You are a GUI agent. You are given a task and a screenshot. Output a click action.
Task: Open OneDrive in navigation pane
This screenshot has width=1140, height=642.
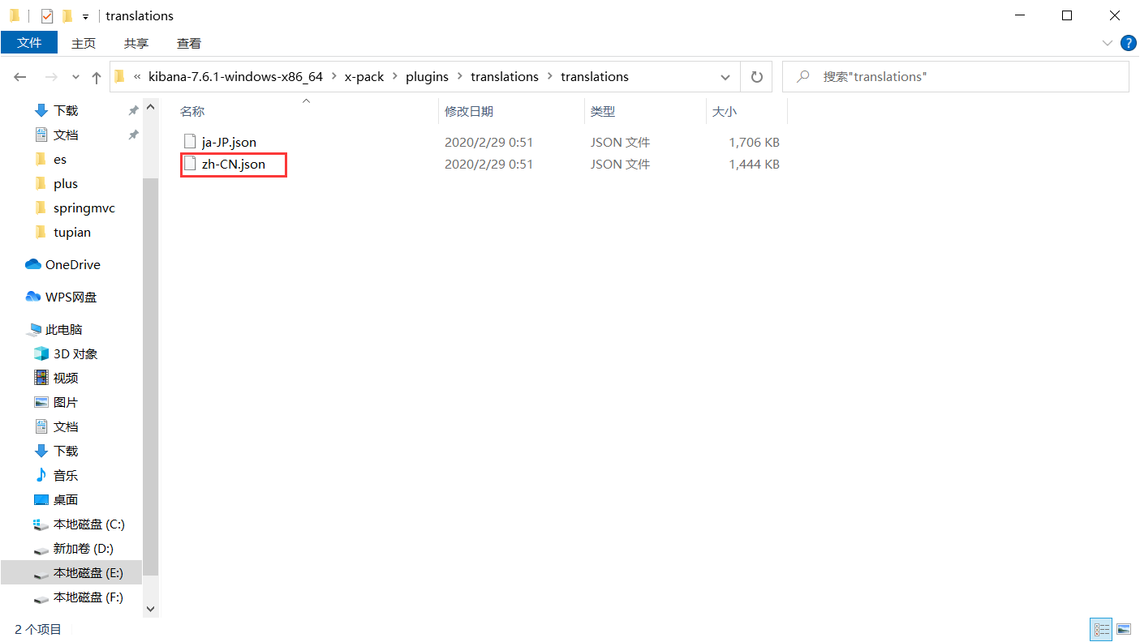click(72, 264)
